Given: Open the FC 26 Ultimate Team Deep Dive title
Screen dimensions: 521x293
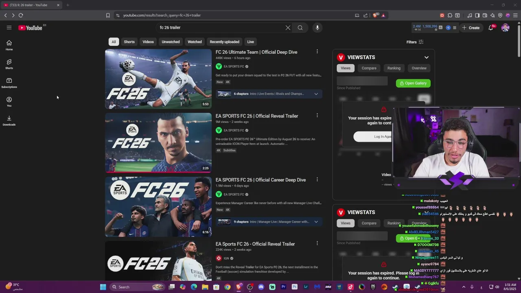Looking at the screenshot, I should [256, 52].
